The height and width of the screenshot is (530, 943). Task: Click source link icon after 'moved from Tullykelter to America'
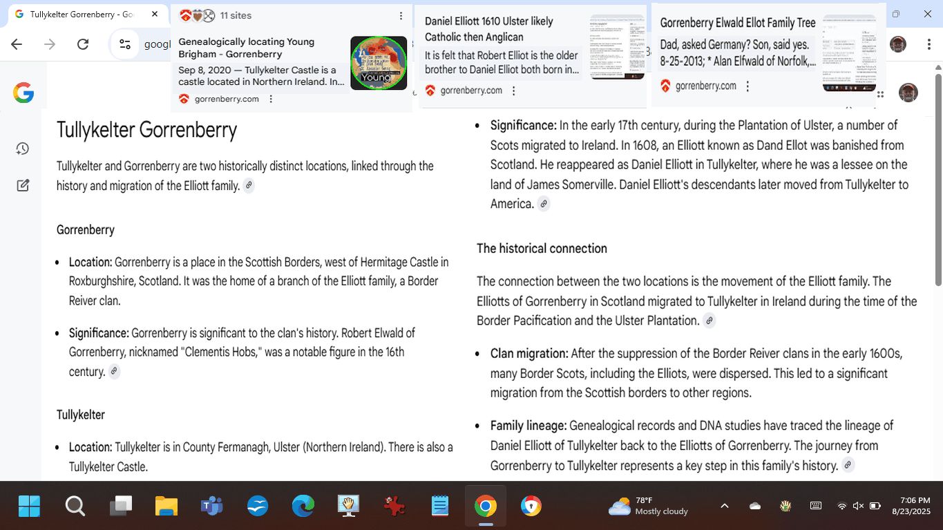tap(544, 204)
